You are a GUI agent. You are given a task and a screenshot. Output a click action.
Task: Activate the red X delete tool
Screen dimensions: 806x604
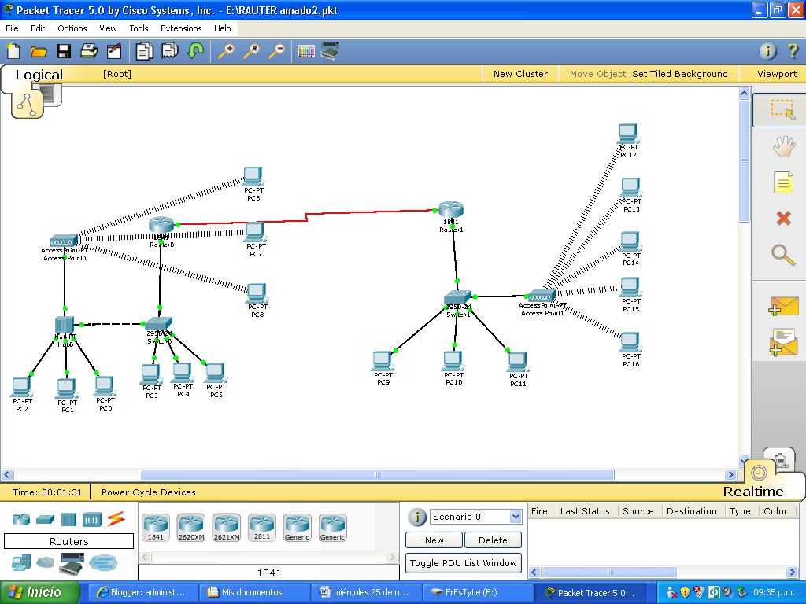783,218
